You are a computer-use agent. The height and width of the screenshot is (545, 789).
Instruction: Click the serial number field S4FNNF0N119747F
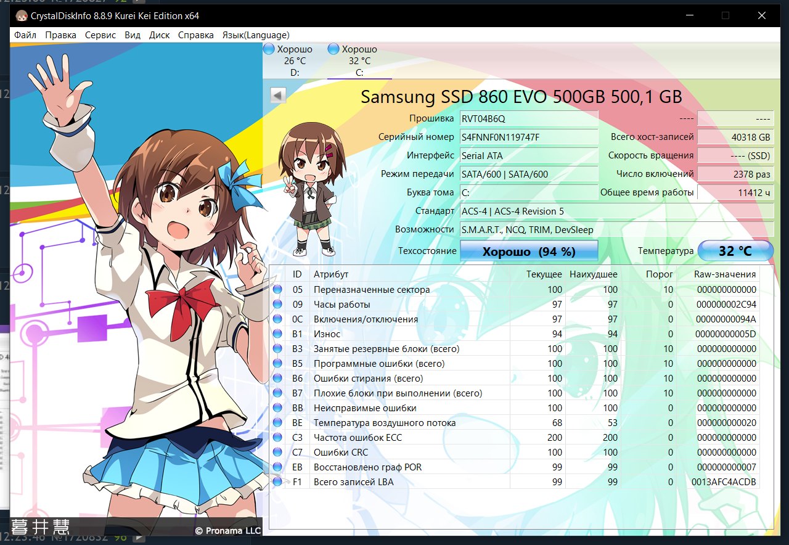[529, 137]
